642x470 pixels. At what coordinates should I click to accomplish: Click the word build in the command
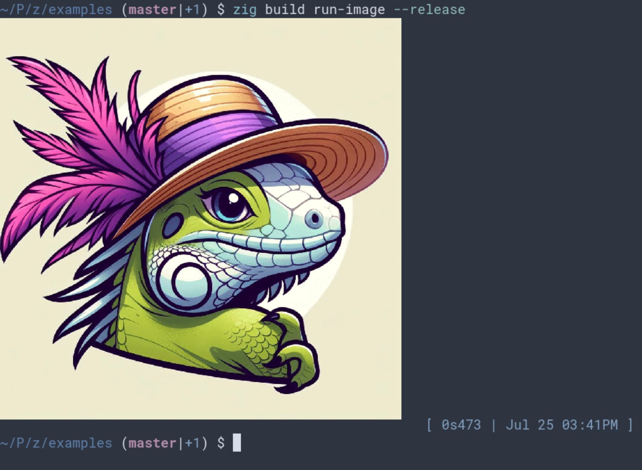[285, 9]
